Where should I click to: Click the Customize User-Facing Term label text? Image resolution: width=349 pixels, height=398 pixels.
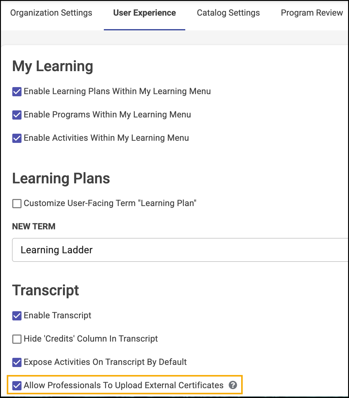point(110,203)
